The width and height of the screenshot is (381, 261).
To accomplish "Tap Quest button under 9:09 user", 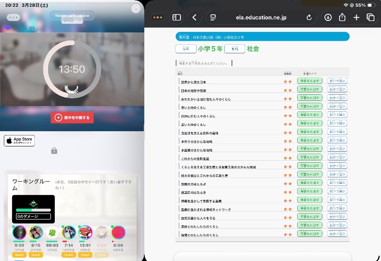I will point(19,255).
